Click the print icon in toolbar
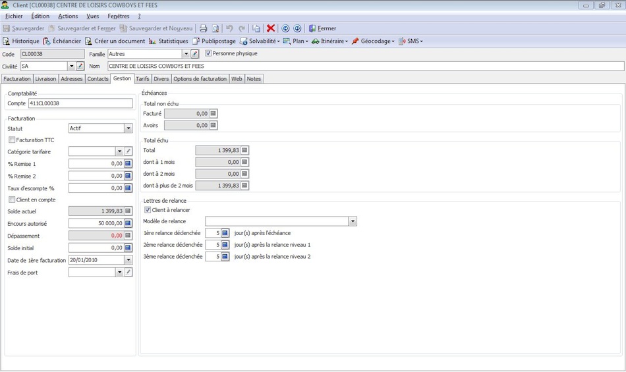This screenshot has width=626, height=372. [x=203, y=28]
